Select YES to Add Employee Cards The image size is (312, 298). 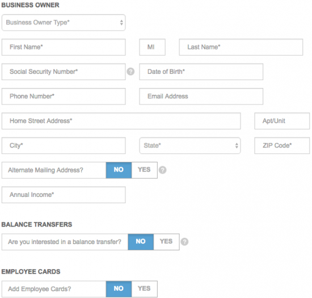click(x=144, y=289)
